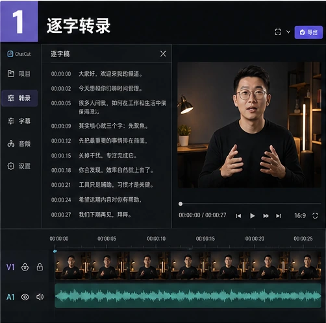Toggle fullscreen preview icon
This screenshot has height=323, width=326.
[x=316, y=215]
